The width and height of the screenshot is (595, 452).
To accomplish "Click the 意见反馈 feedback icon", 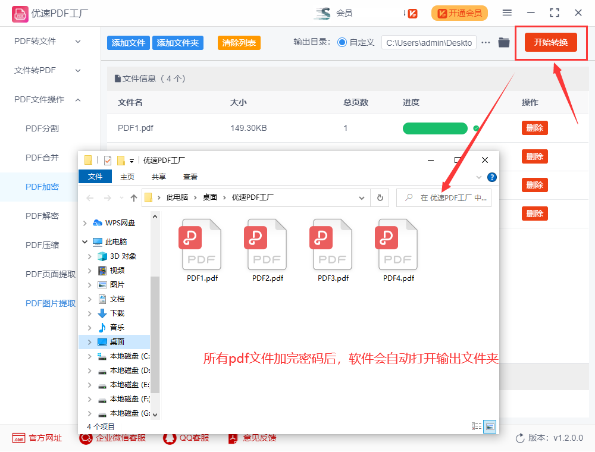I will click(x=232, y=438).
